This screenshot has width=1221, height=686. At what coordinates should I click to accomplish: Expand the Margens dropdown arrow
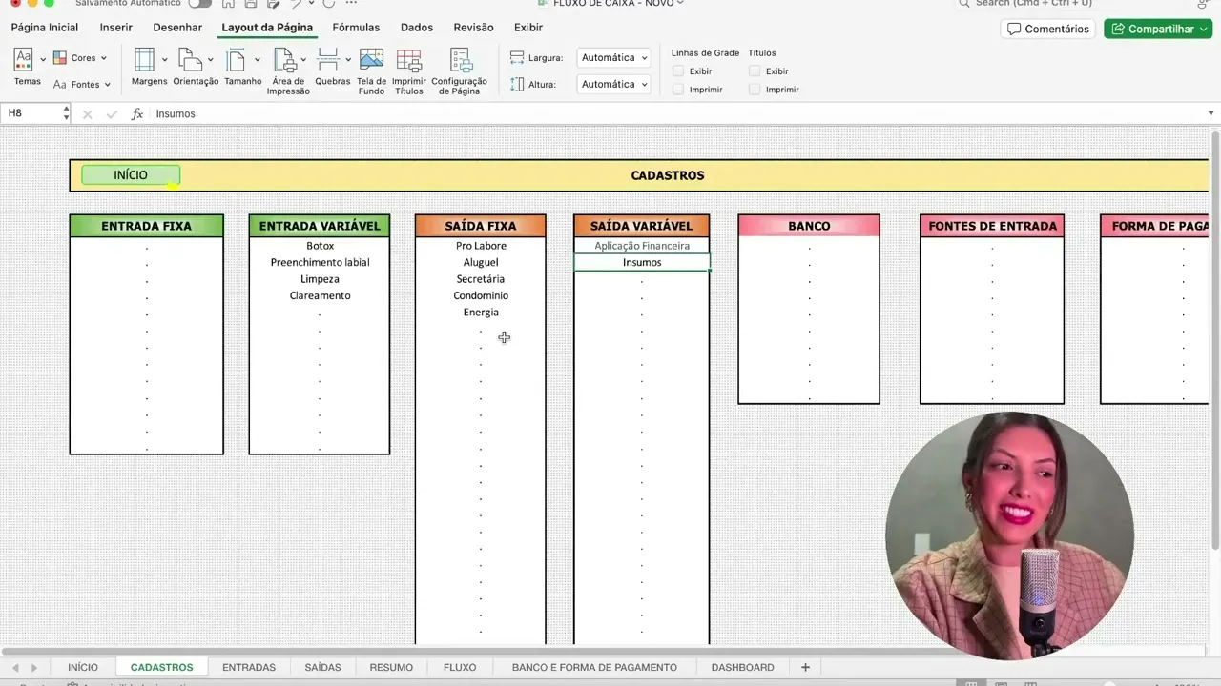[165, 60]
